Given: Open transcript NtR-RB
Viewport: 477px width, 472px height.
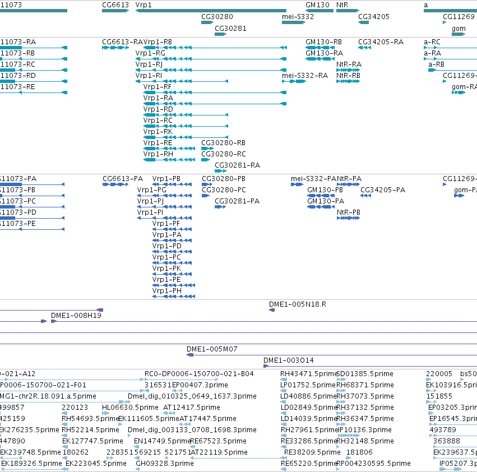Looking at the screenshot, I should tap(348, 81).
